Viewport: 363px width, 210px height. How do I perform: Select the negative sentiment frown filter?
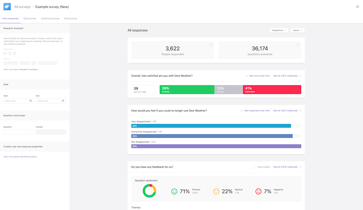14,53
